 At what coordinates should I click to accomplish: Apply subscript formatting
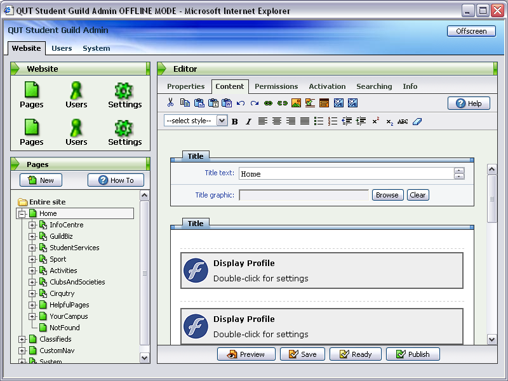tap(389, 122)
